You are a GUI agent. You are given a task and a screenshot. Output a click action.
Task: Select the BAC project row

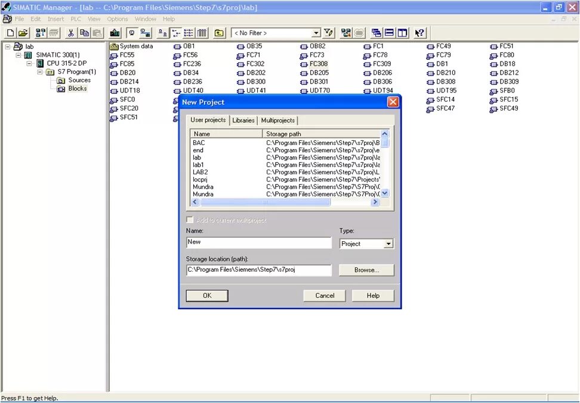coord(286,143)
